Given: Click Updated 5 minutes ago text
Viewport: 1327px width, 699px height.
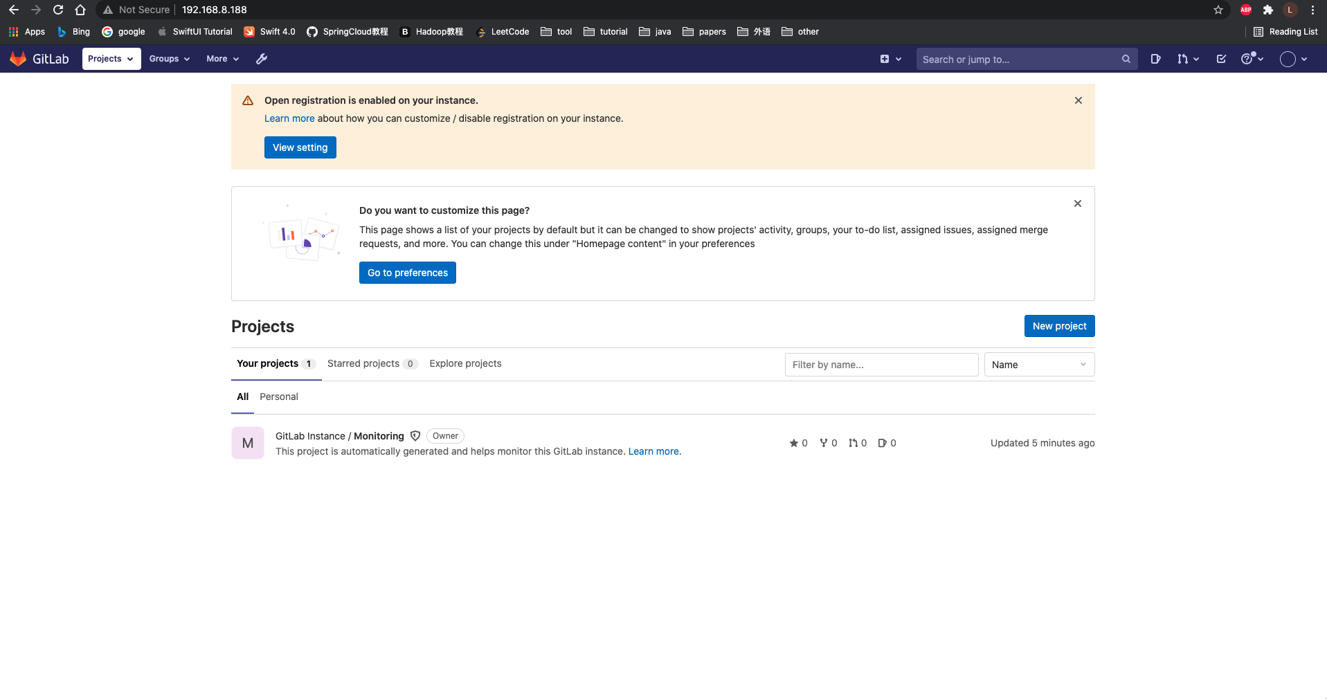Looking at the screenshot, I should [x=1042, y=443].
